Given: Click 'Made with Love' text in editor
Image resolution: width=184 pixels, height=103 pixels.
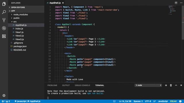Looking at the screenshot, I should point(75,80).
